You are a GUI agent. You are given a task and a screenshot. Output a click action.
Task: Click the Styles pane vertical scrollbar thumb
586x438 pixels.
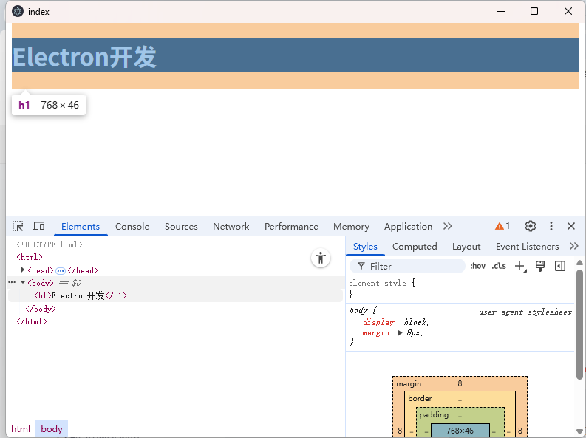[579, 324]
